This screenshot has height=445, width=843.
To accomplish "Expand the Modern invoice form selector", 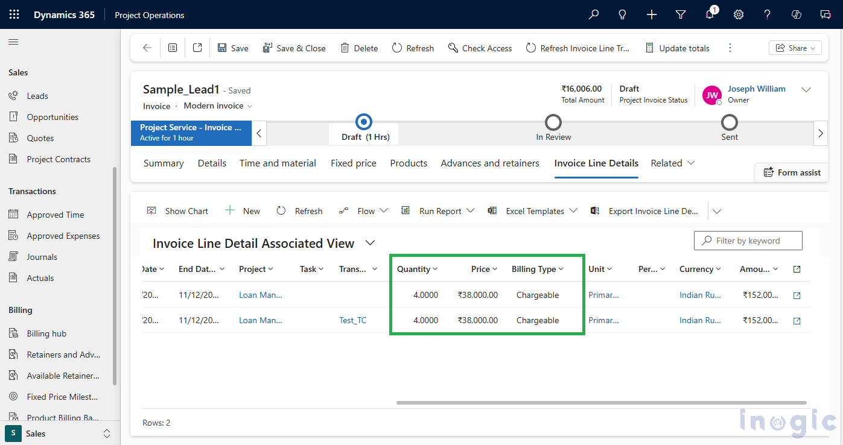I will point(251,105).
